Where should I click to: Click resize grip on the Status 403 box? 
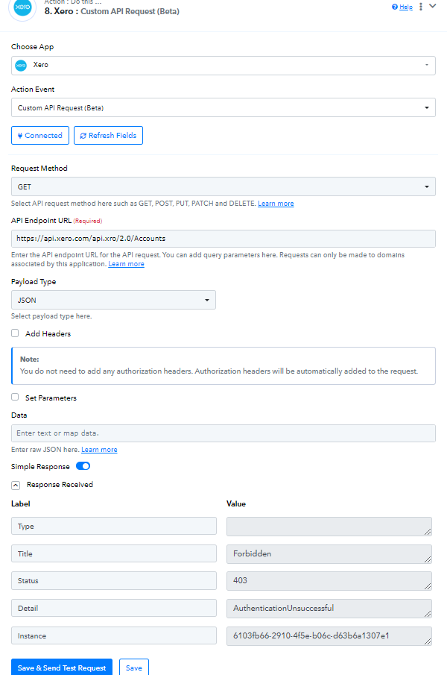(x=427, y=586)
